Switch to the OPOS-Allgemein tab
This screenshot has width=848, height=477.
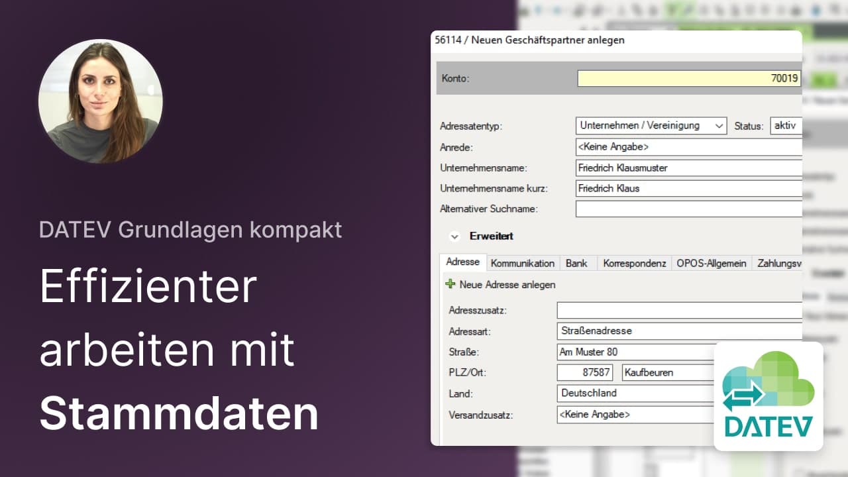tap(712, 263)
